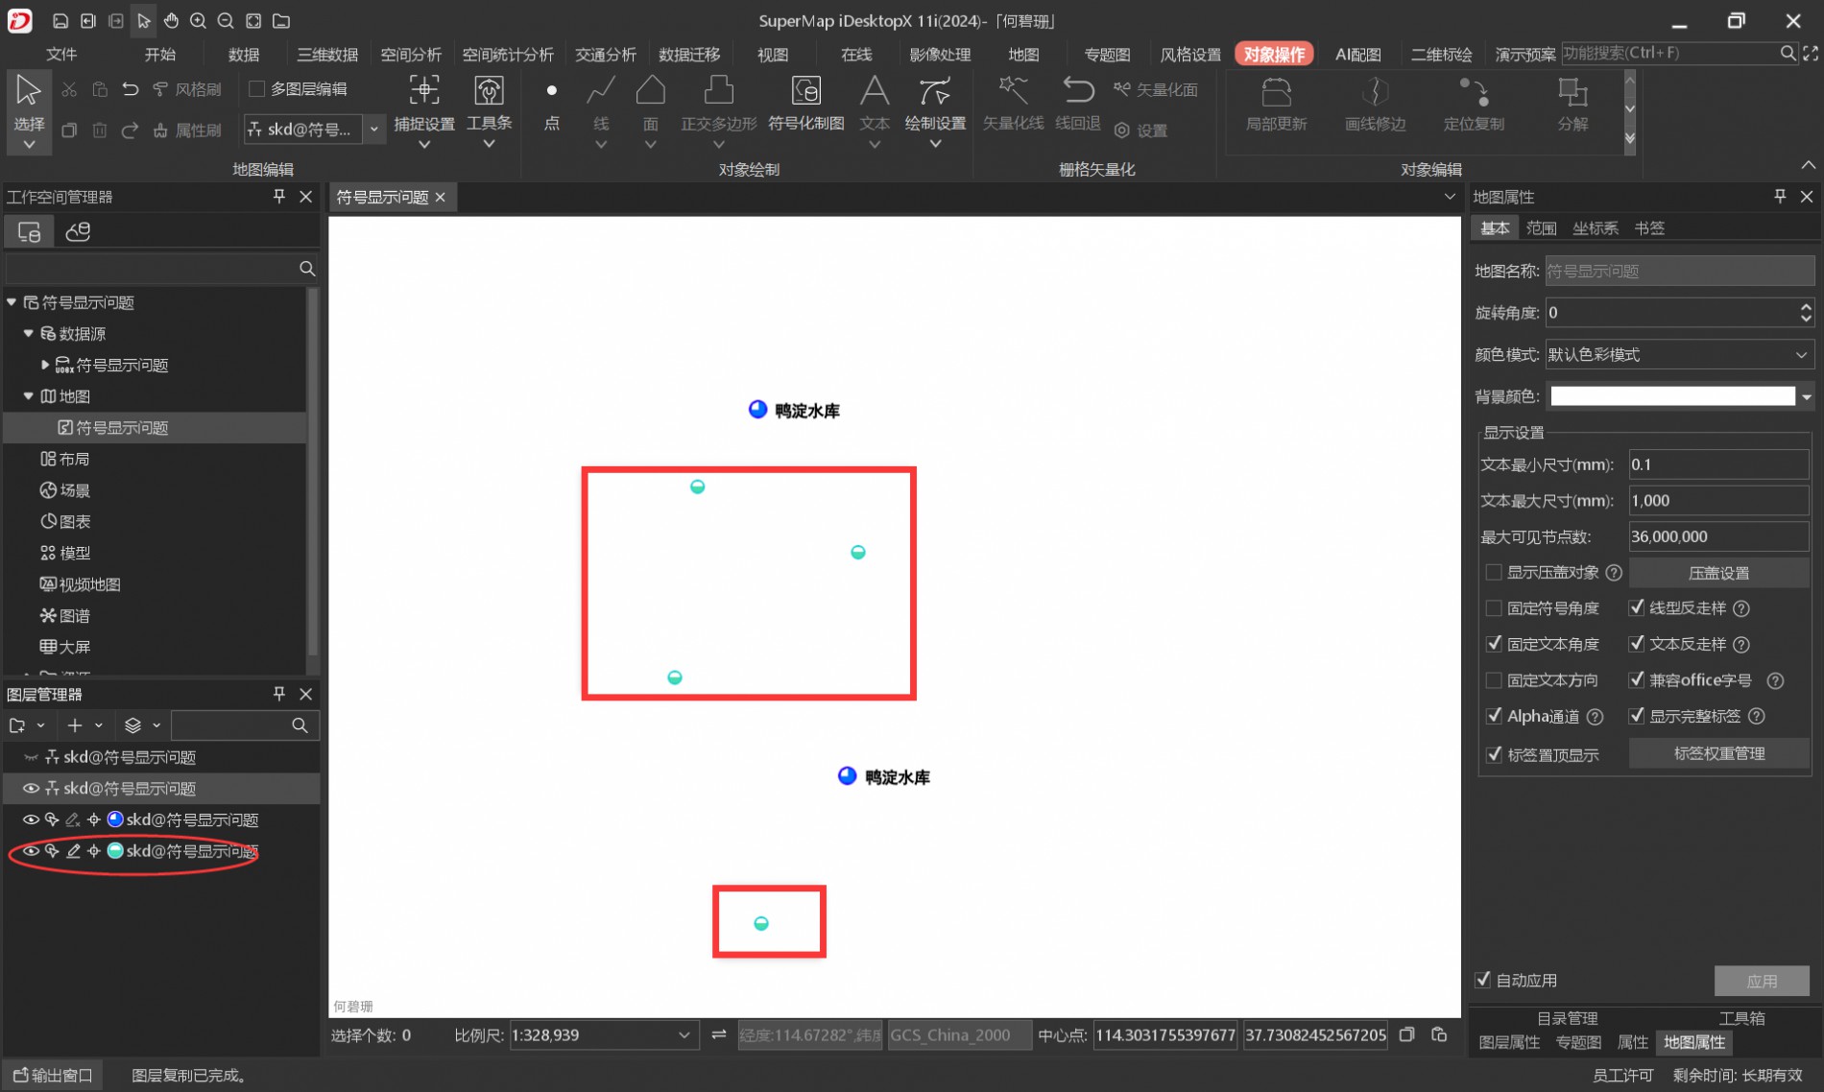
Task: Open the background color dropdown arrow
Action: pos(1806,396)
